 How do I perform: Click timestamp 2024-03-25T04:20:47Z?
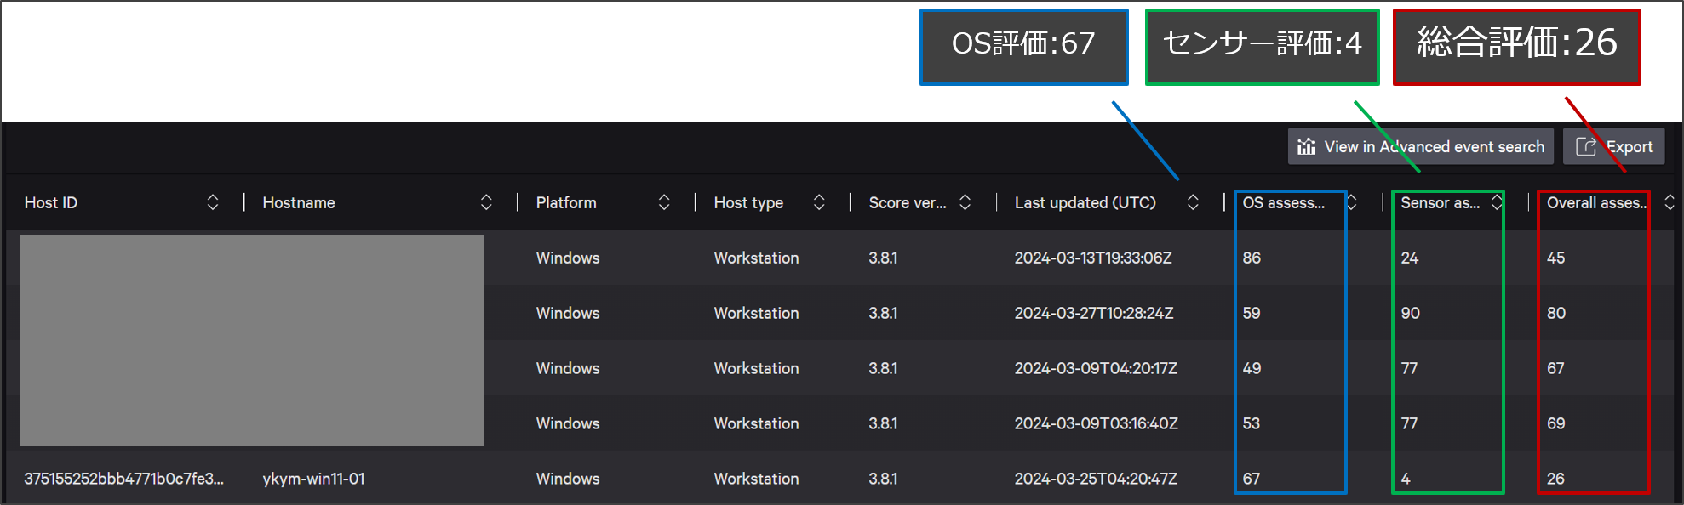pyautogui.click(x=1096, y=479)
